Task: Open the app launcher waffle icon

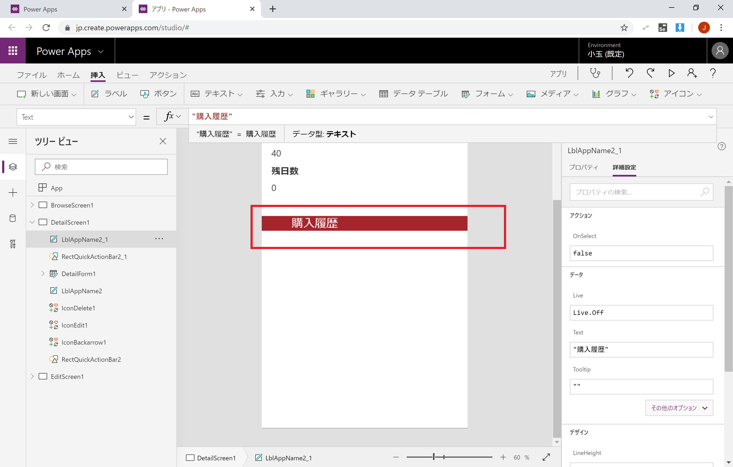Action: (x=13, y=51)
